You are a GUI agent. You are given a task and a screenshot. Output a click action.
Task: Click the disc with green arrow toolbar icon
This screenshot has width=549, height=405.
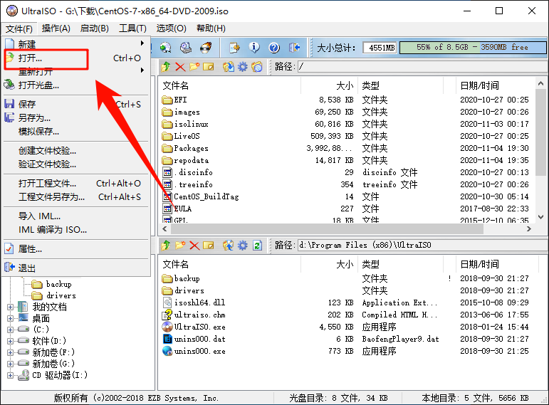tap(166, 47)
